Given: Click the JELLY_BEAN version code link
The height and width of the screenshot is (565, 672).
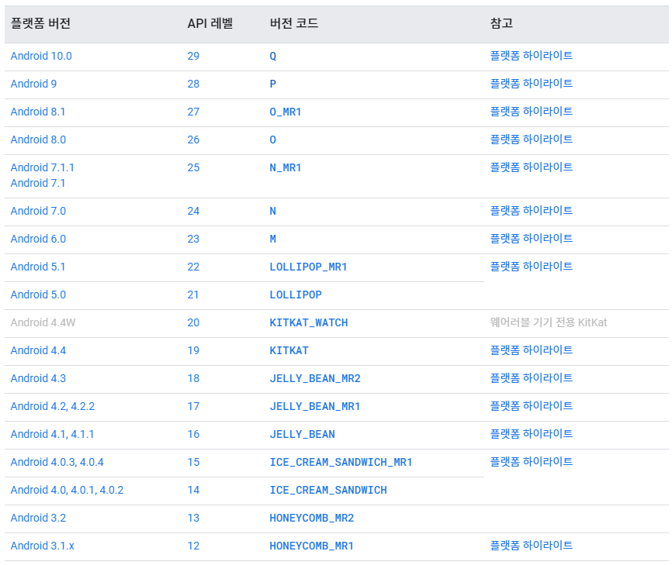Looking at the screenshot, I should coord(302,435).
